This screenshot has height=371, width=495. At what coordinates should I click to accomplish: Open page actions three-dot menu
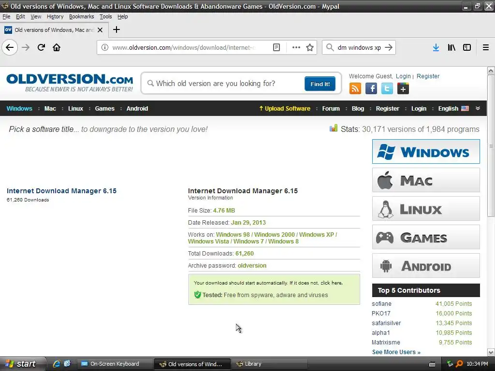click(x=296, y=48)
